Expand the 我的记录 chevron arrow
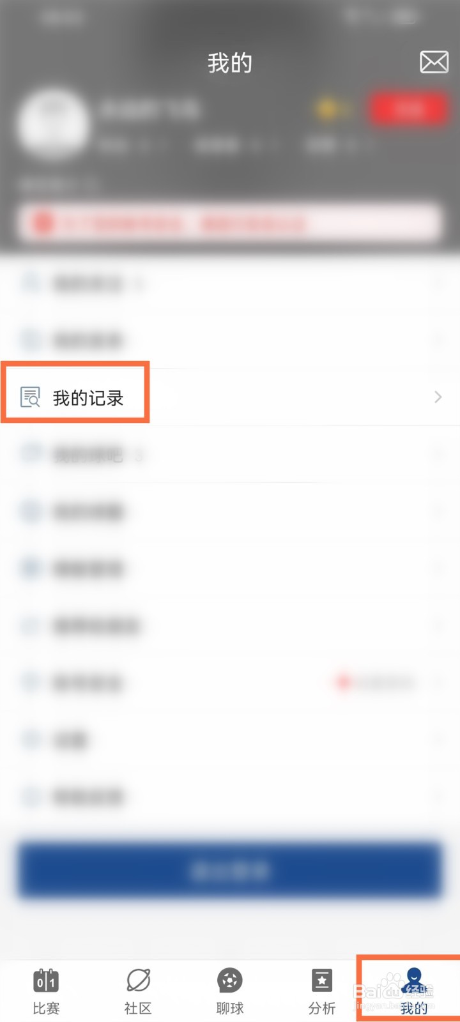 [438, 397]
